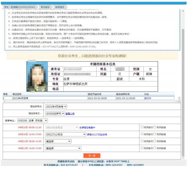The width and height of the screenshot is (188, 169).
Task: Click the page scrollbar down arrow
Action: tap(183, 158)
